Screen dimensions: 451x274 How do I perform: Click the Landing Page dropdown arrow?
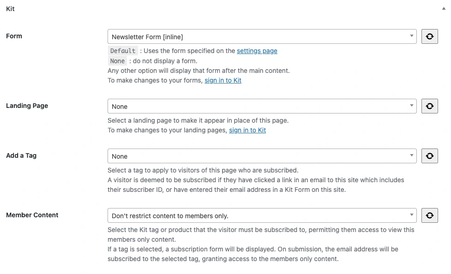pyautogui.click(x=412, y=106)
